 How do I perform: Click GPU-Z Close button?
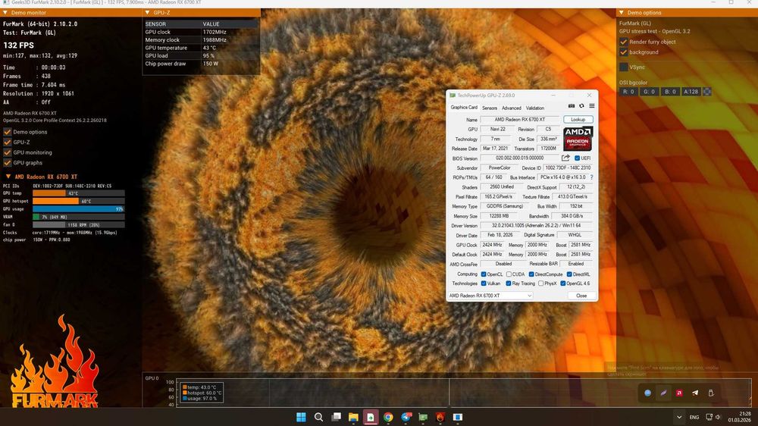point(581,296)
